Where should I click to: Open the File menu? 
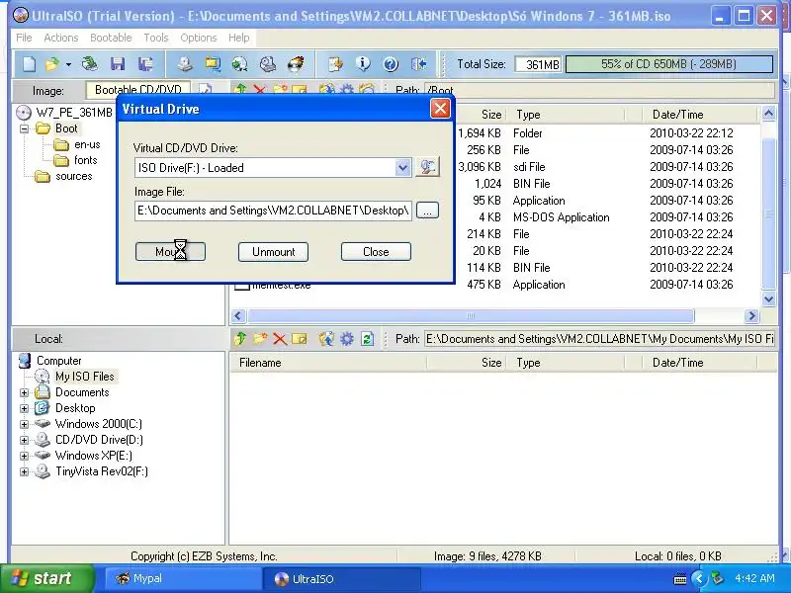pos(24,38)
